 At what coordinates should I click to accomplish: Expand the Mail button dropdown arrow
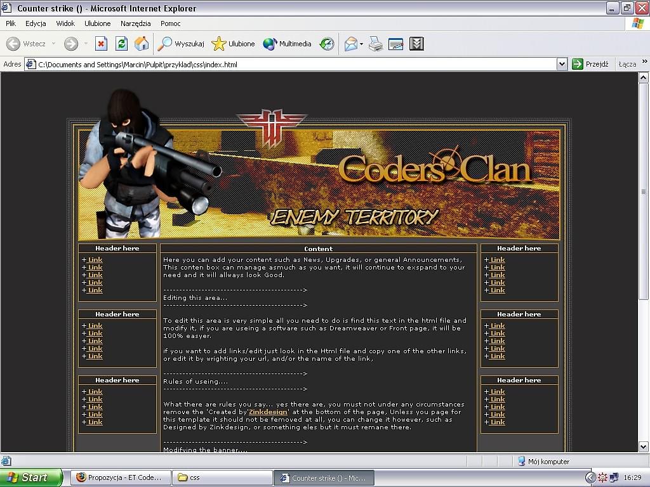point(361,44)
